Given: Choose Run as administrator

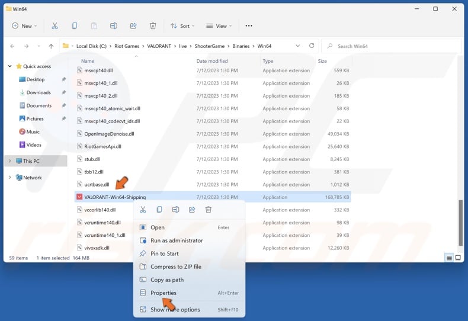Looking at the screenshot, I should tap(189, 240).
